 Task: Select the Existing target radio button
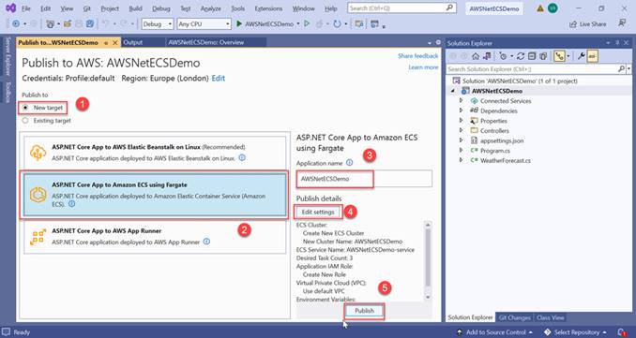coord(25,120)
